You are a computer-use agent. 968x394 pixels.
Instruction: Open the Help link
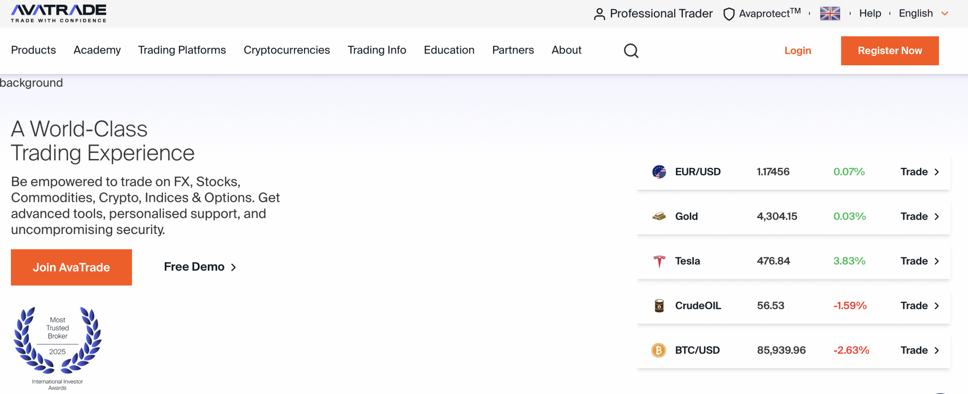[870, 13]
